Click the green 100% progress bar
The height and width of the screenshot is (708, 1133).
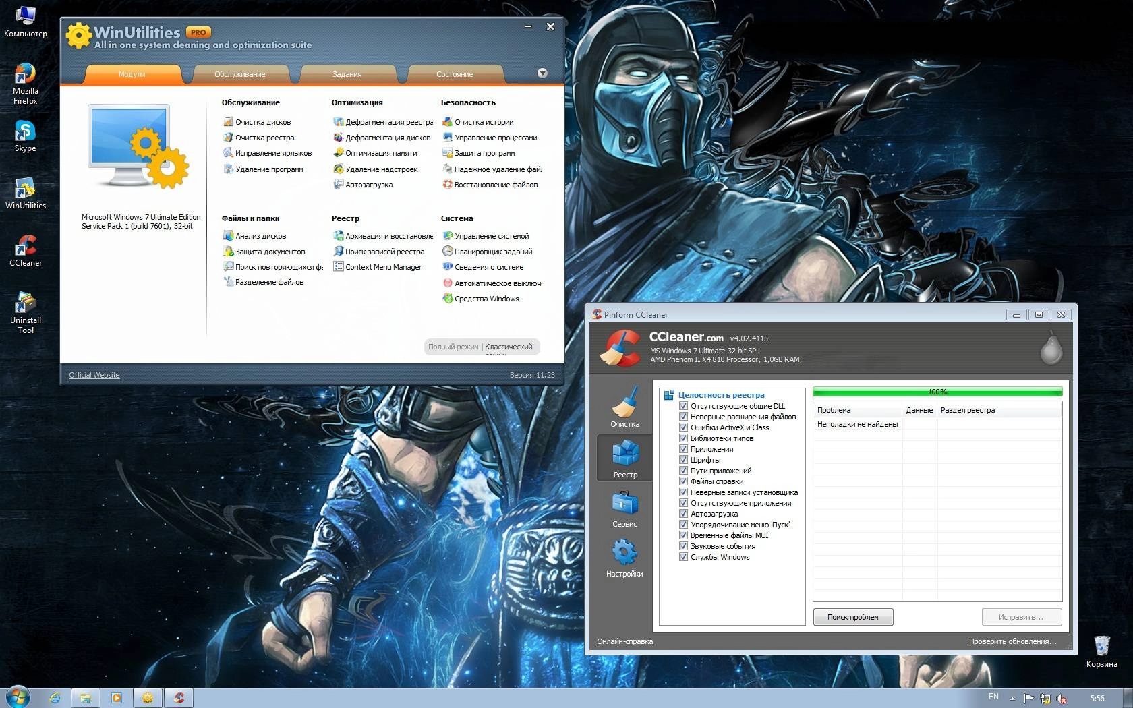(937, 392)
